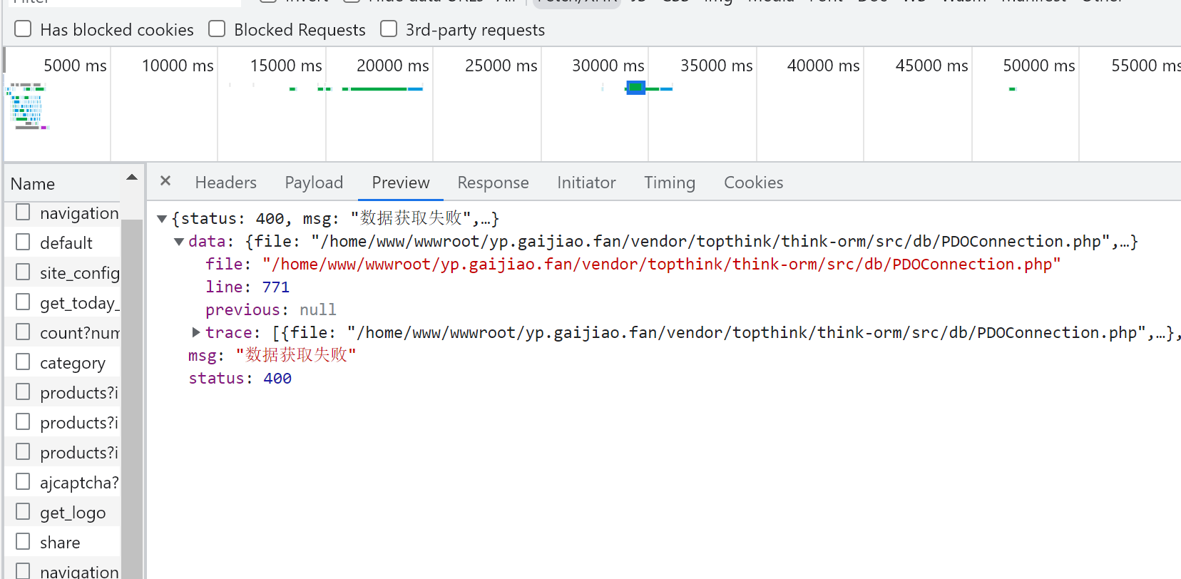Show the Cookies tab
This screenshot has width=1181, height=579.
point(753,183)
